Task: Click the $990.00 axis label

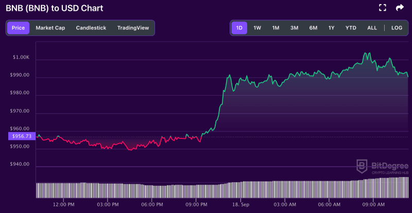Action: click(20, 75)
